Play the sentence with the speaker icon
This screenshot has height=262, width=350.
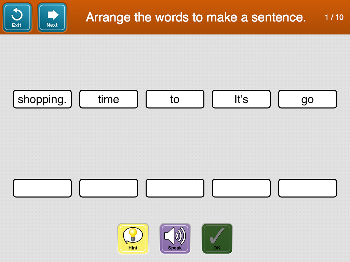[x=175, y=235]
